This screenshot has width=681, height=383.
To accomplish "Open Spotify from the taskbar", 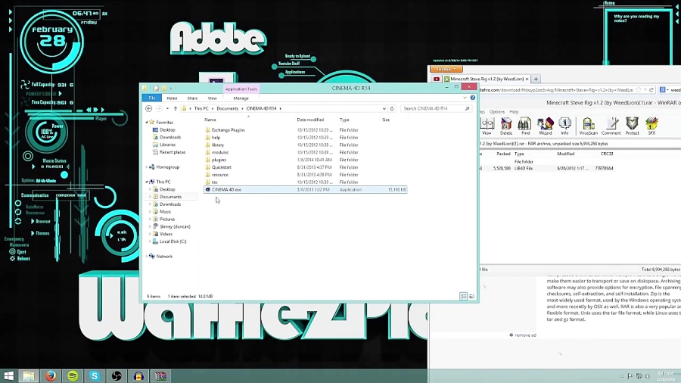I will [73, 375].
